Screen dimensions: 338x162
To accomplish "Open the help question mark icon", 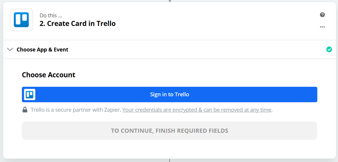I will click(x=322, y=15).
